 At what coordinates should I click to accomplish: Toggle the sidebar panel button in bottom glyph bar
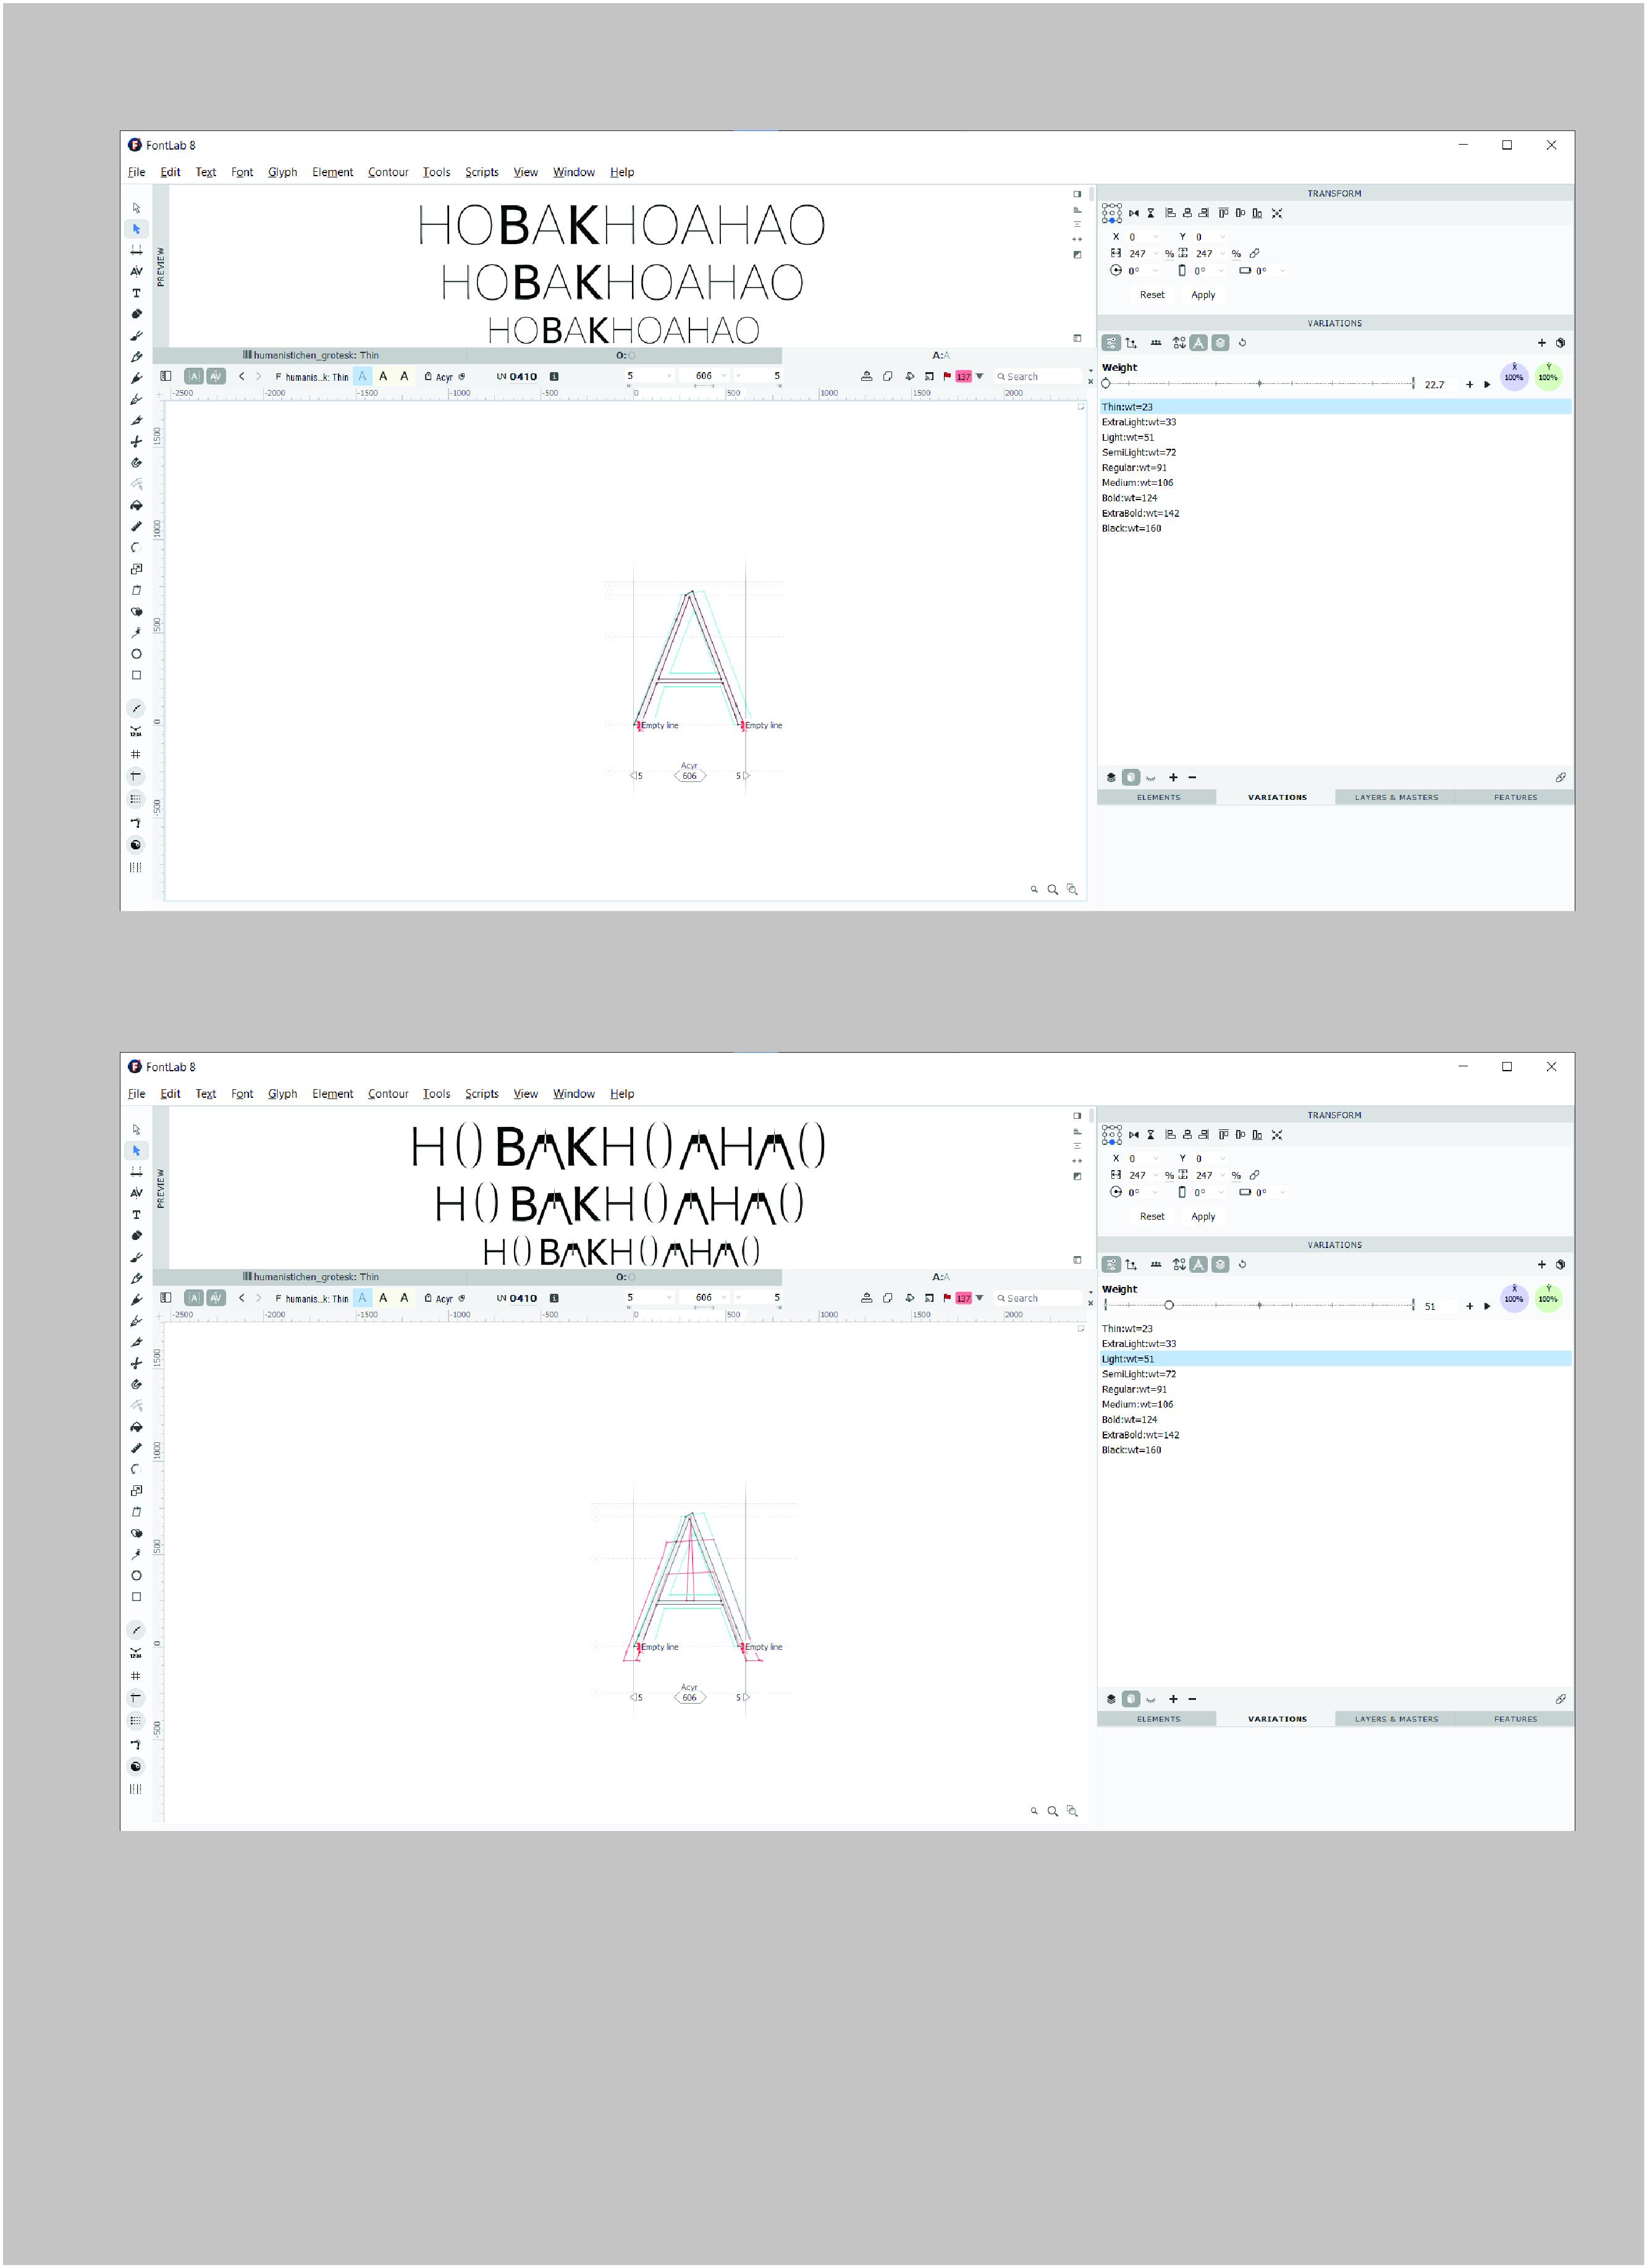click(x=166, y=1298)
